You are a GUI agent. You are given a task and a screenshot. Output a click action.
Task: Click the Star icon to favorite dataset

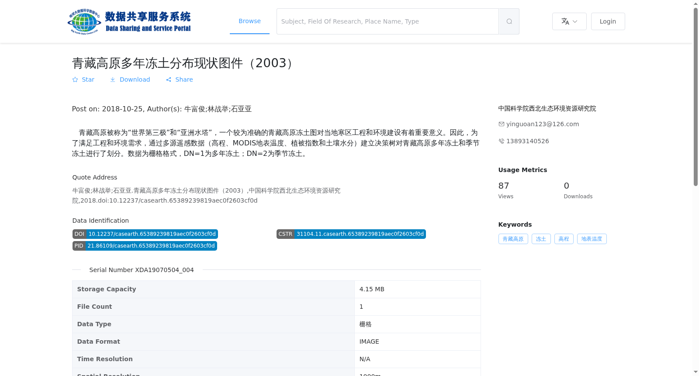coord(75,79)
